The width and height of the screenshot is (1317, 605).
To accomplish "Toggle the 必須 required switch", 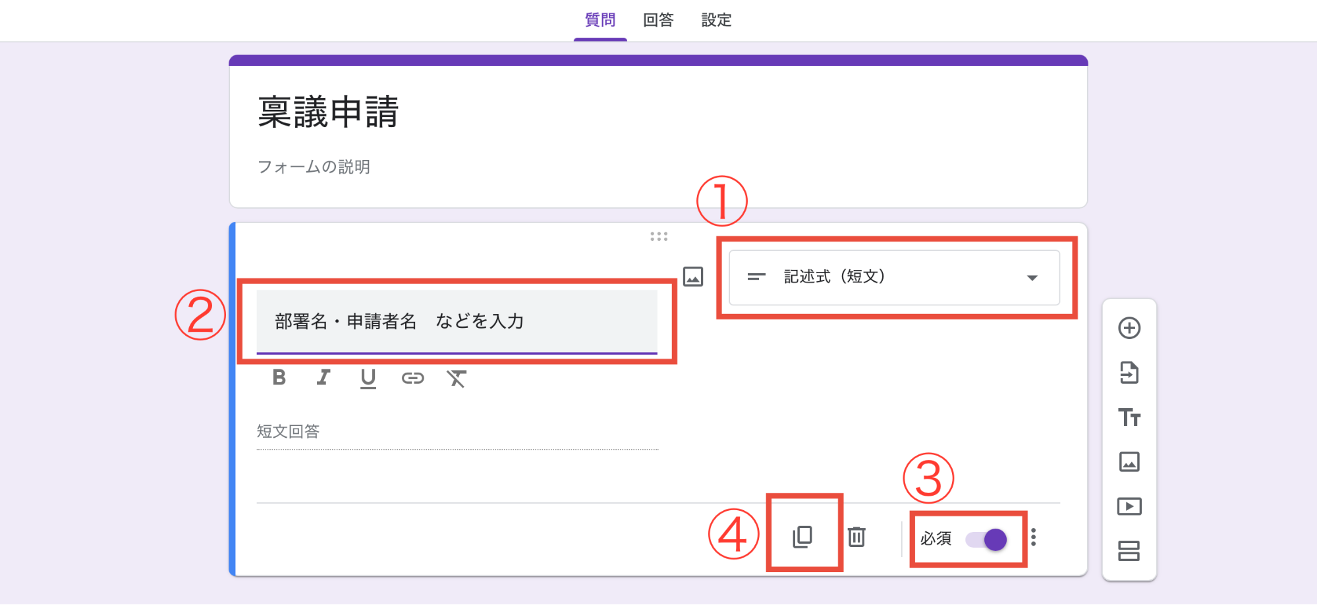I will [x=986, y=540].
